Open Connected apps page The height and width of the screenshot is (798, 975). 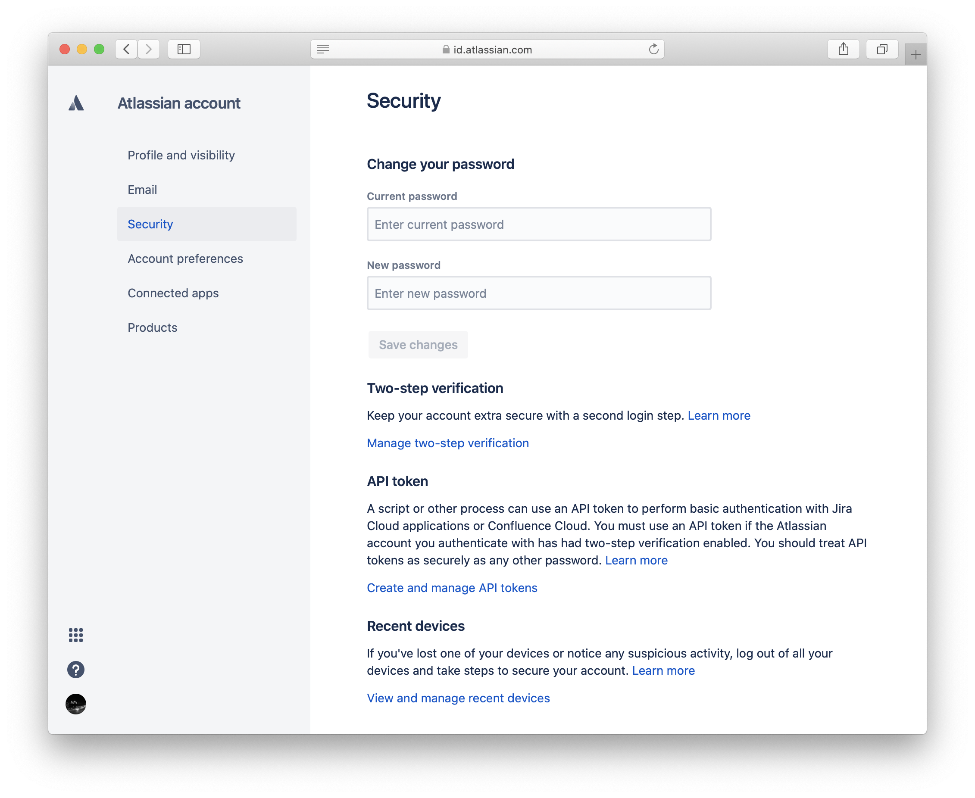[173, 293]
